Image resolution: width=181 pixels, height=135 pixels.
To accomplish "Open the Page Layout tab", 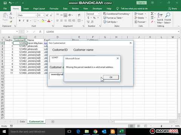I will tap(39, 9).
